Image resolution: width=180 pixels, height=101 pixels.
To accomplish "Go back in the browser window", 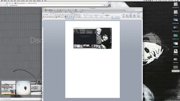I will tap(1, 5).
